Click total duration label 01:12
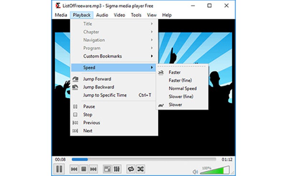 click(x=227, y=160)
